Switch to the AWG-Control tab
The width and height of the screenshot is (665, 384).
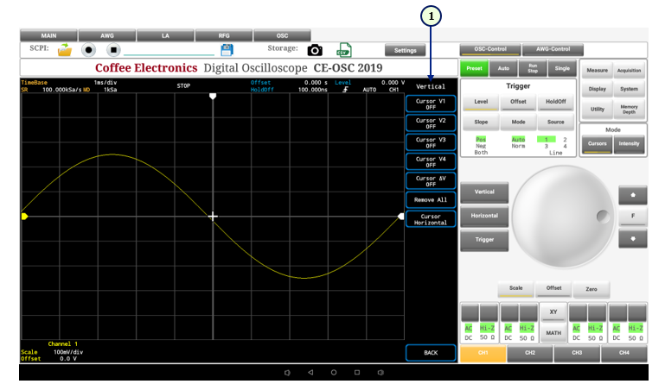click(x=553, y=49)
